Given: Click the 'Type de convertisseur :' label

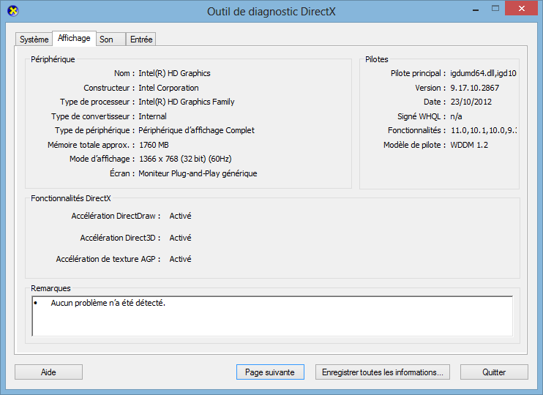Looking at the screenshot, I should coord(93,116).
